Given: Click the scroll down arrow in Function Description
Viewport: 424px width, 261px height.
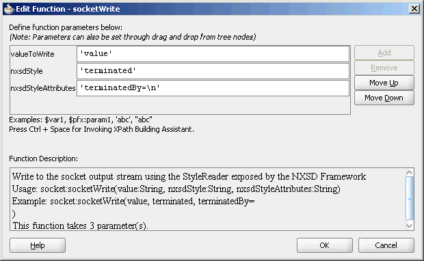Looking at the screenshot, I should point(410,225).
